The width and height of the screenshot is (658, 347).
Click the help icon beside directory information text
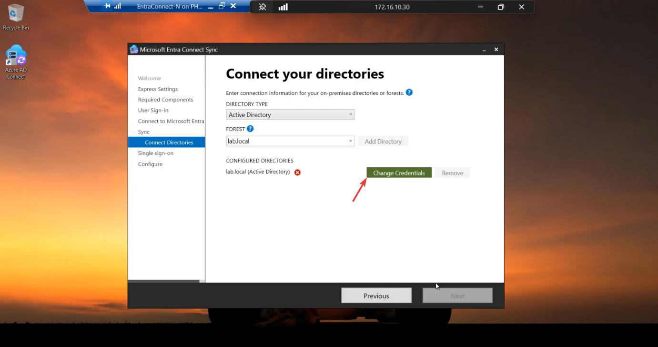coord(409,92)
